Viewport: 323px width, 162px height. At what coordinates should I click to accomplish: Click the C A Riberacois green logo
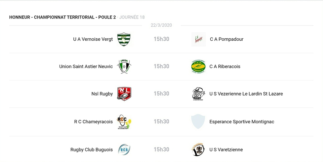pyautogui.click(x=198, y=66)
